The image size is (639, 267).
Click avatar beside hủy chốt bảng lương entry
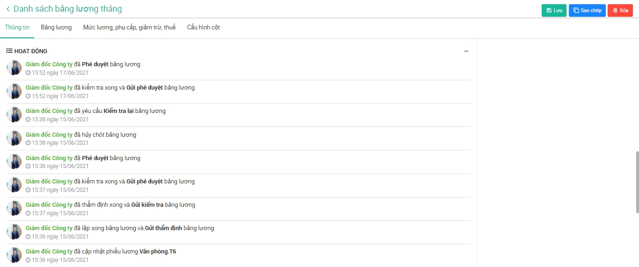pos(14,138)
